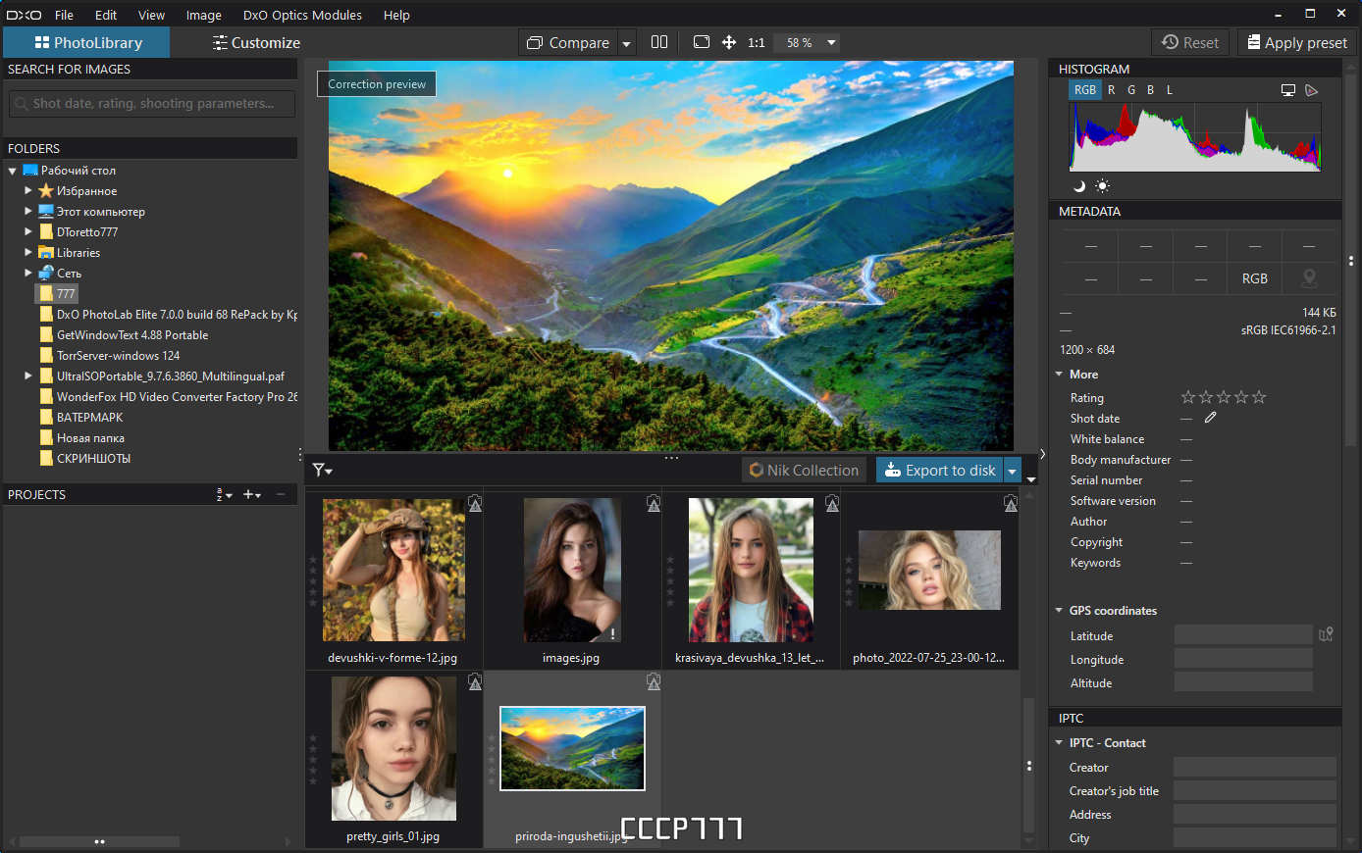Open Export to disk dropdown arrow
This screenshot has width=1362, height=853.
[1012, 471]
